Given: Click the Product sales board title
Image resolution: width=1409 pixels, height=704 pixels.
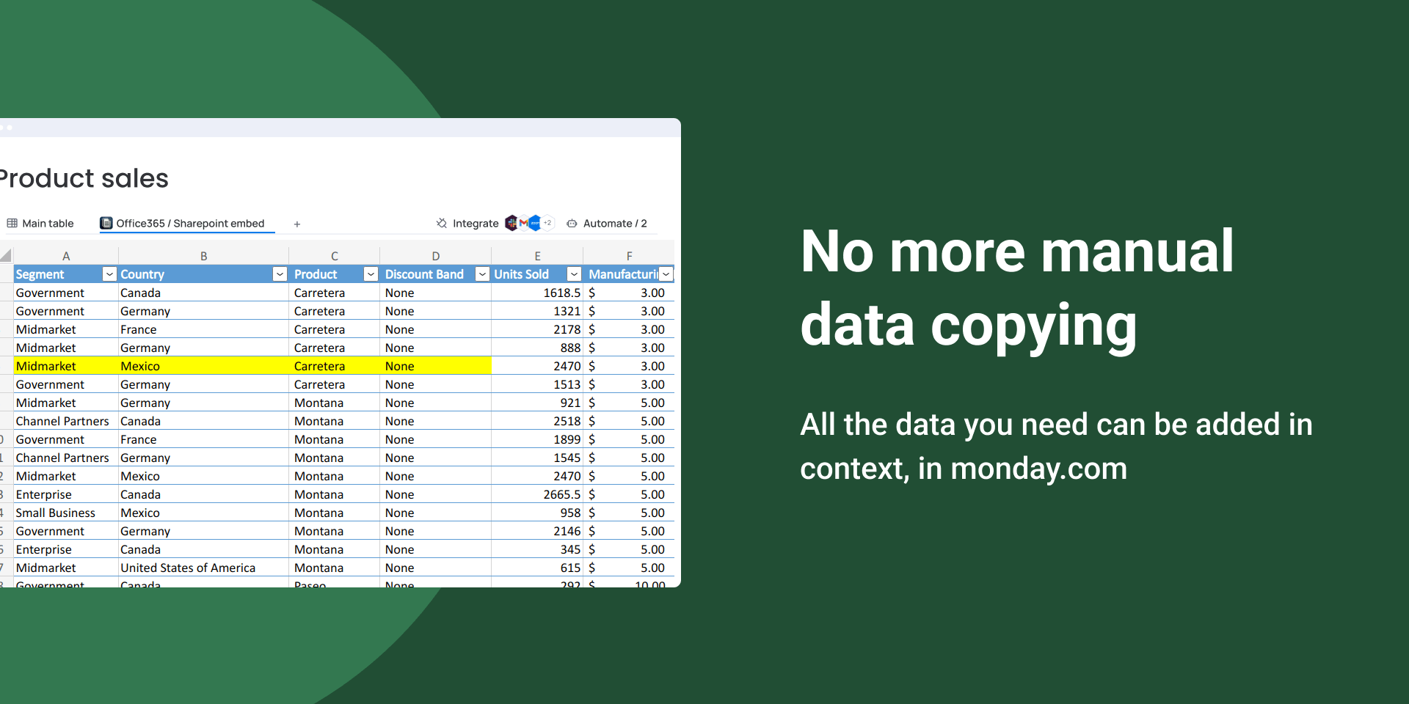Looking at the screenshot, I should pos(83,178).
